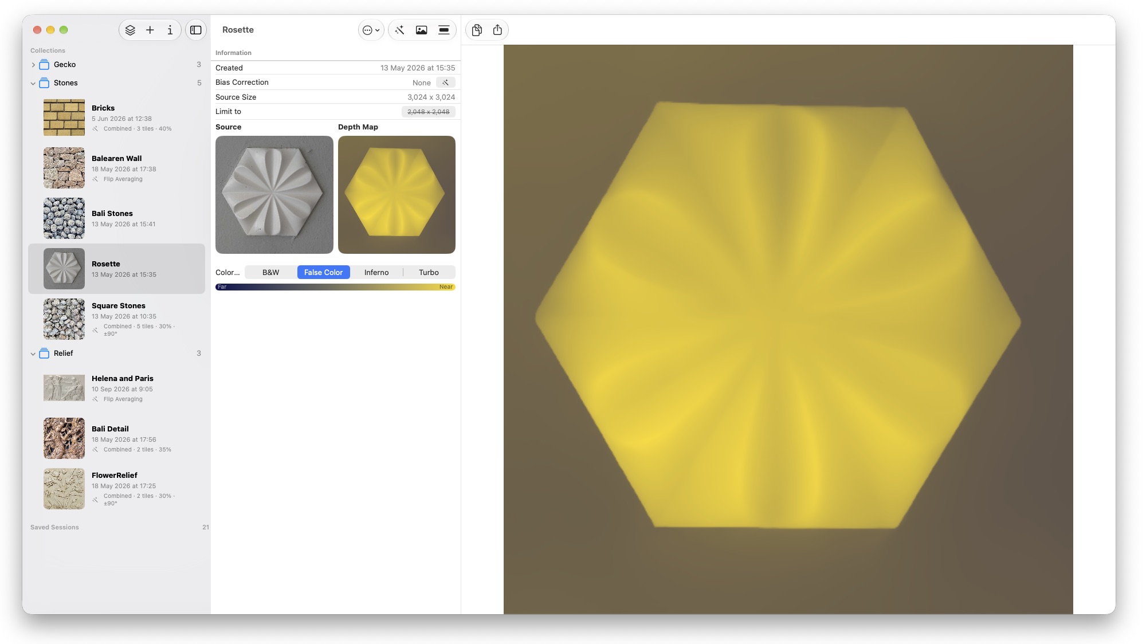Select the Bricks item
1146x644 pixels.
pyautogui.click(x=116, y=117)
